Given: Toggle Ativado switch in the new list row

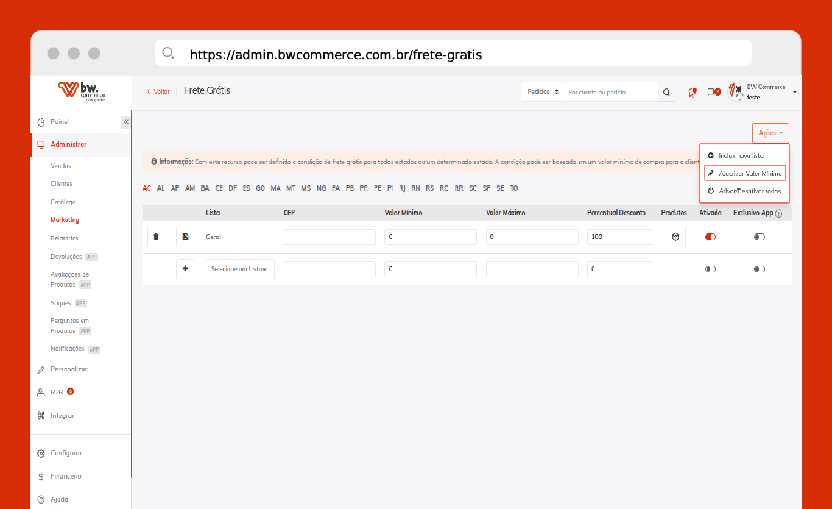Looking at the screenshot, I should point(710,269).
